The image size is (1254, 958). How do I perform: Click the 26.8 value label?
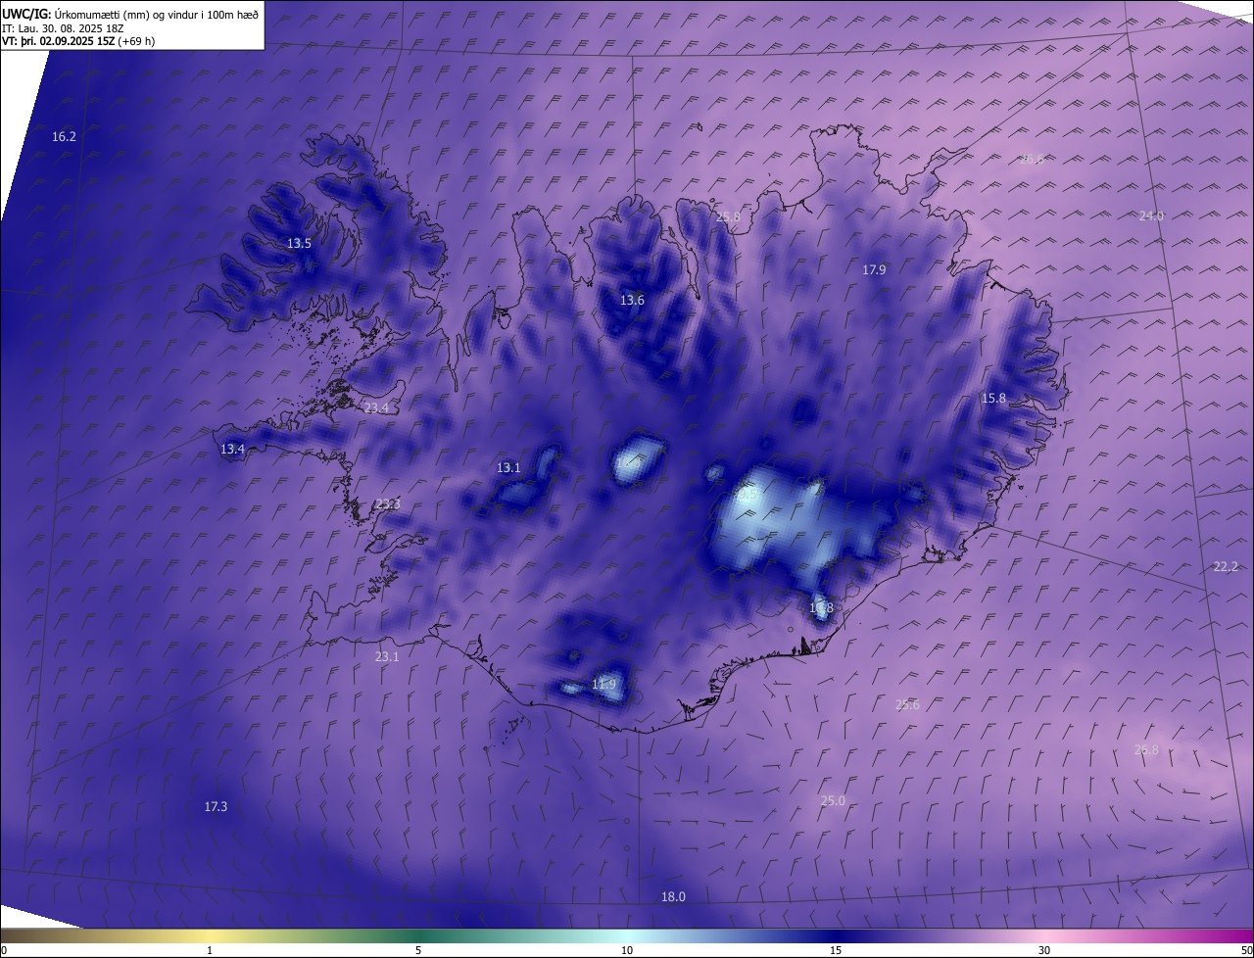click(x=1146, y=750)
